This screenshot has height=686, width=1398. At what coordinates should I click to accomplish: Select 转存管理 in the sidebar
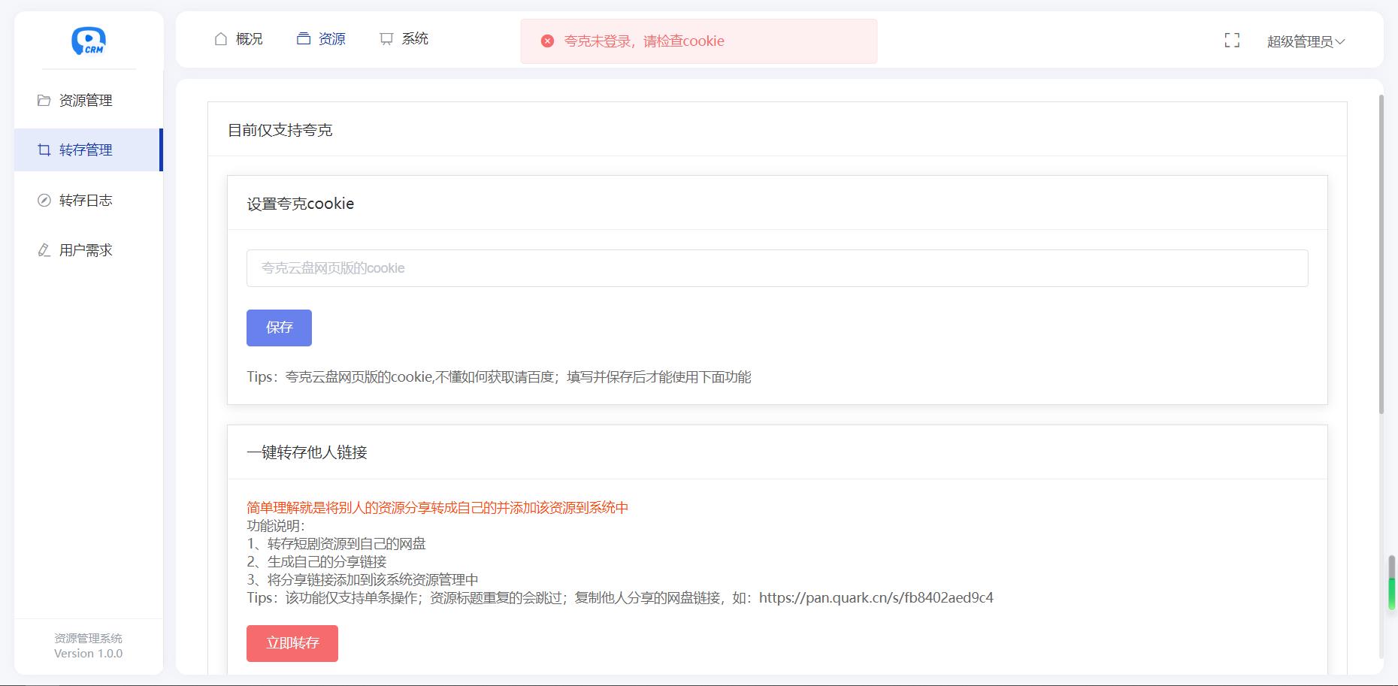pos(89,150)
